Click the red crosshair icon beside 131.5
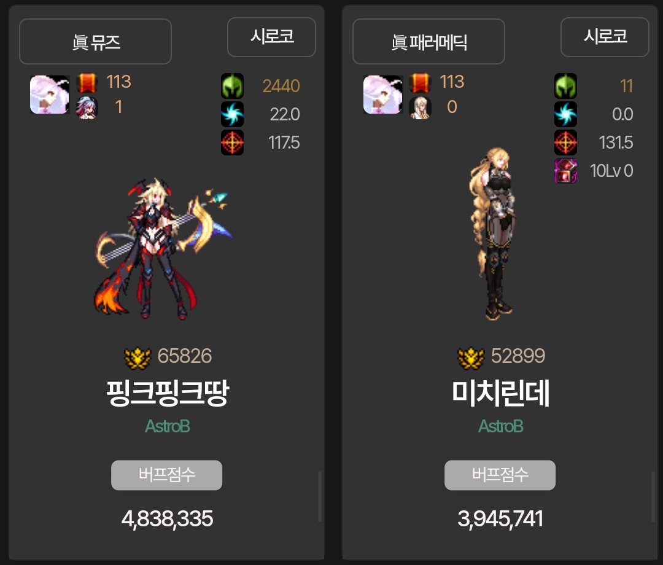663x565 pixels. tap(566, 142)
